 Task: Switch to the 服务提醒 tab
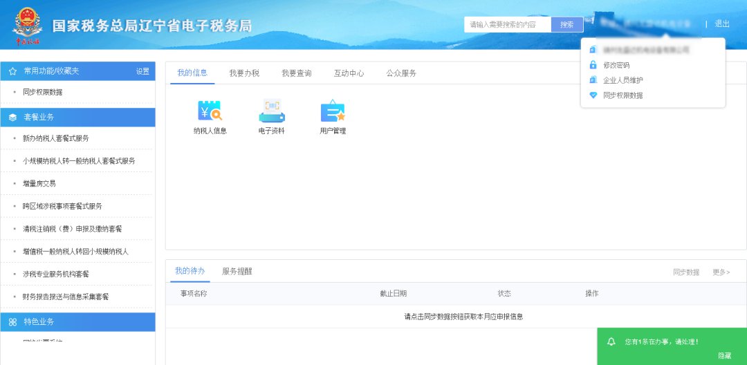pyautogui.click(x=237, y=272)
